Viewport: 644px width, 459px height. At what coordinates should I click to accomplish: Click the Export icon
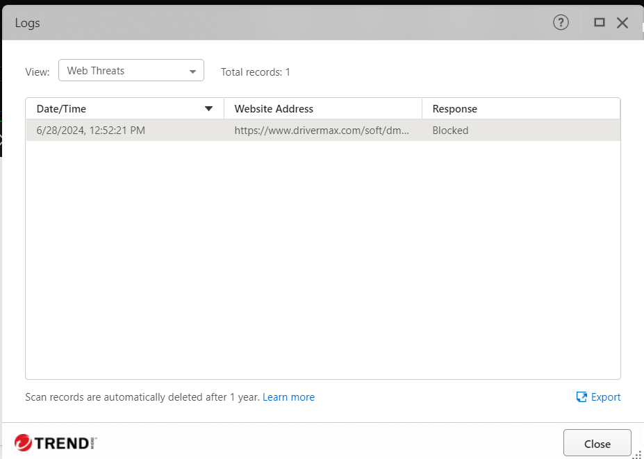(582, 397)
